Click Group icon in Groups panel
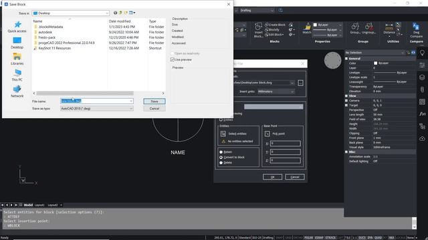Viewport: 428px width, 240px height. pyautogui.click(x=355, y=29)
